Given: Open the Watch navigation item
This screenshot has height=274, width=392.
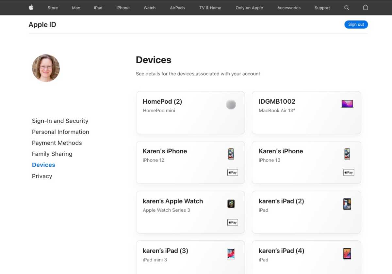Looking at the screenshot, I should tap(150, 8).
